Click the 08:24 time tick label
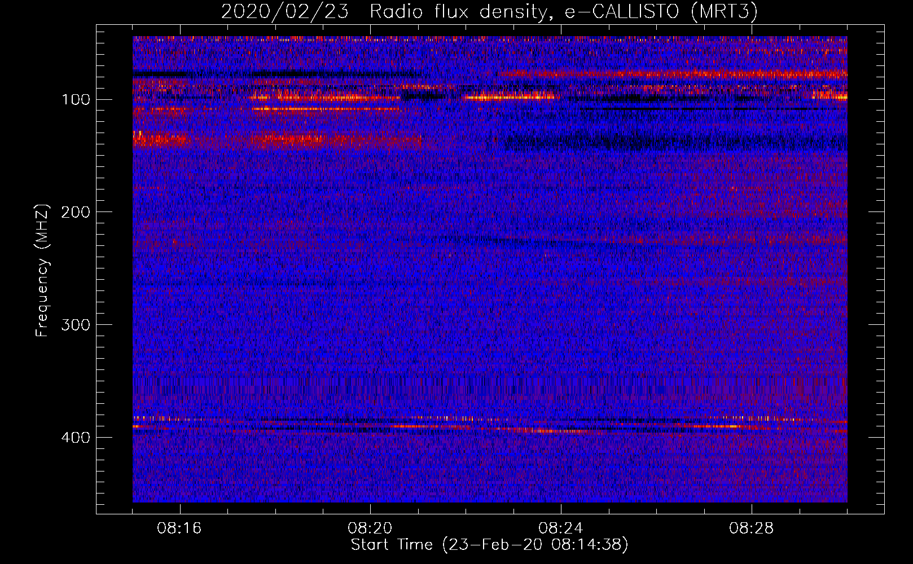Screen dimensions: 913x564 click(x=561, y=528)
